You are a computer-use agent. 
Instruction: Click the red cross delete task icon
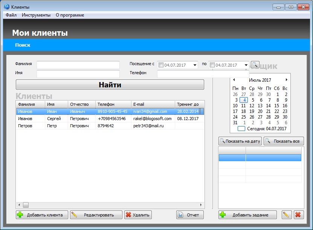click(298, 215)
